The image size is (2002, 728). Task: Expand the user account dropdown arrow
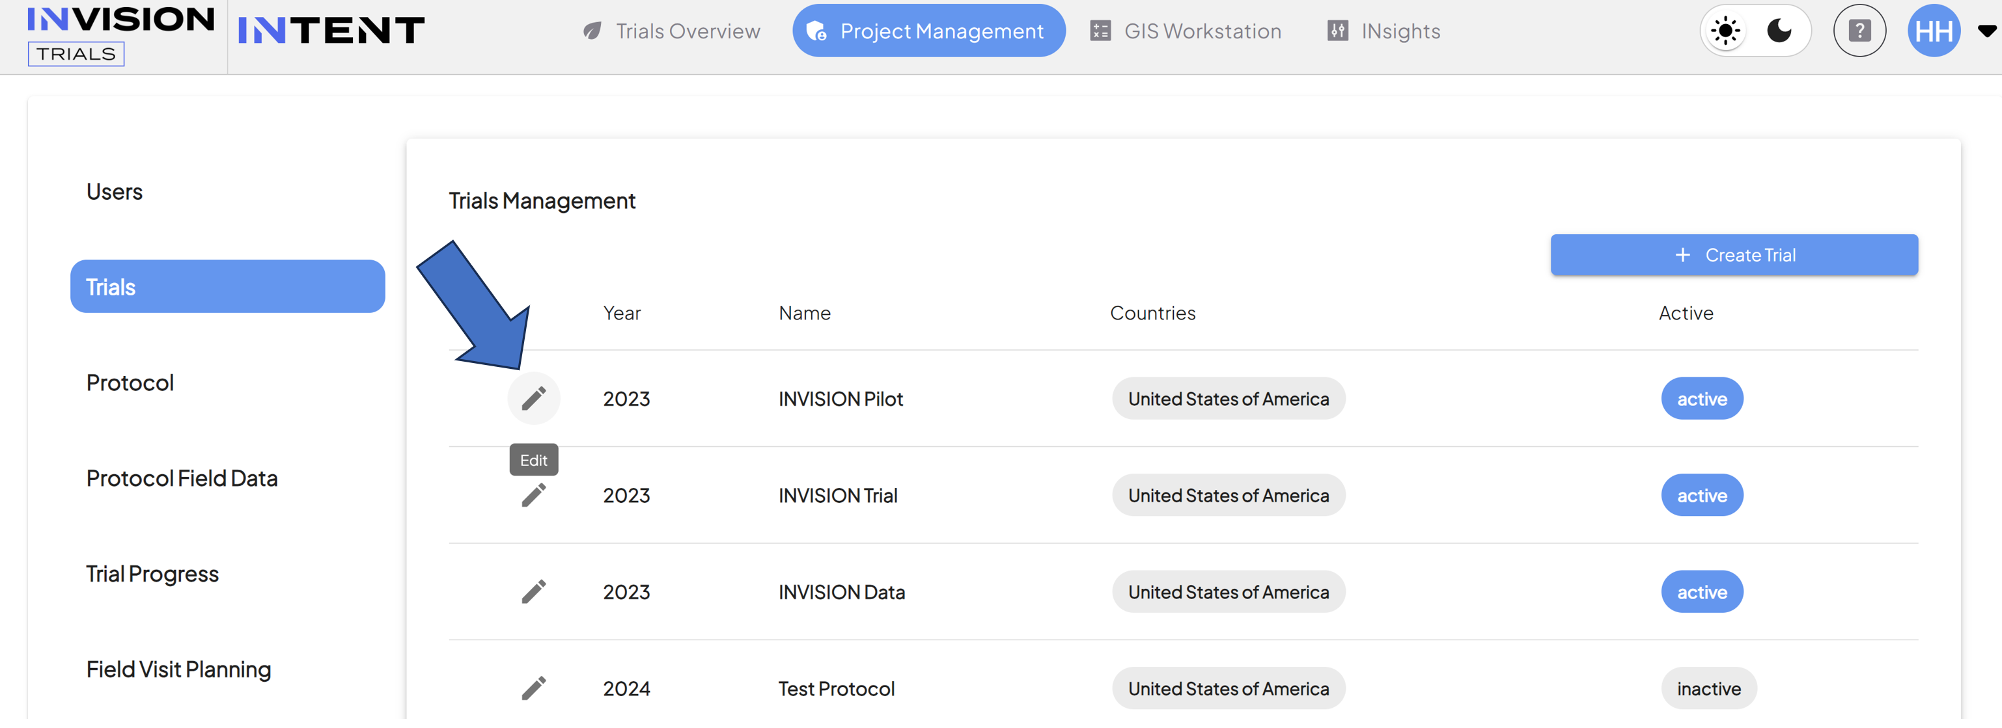click(1986, 31)
